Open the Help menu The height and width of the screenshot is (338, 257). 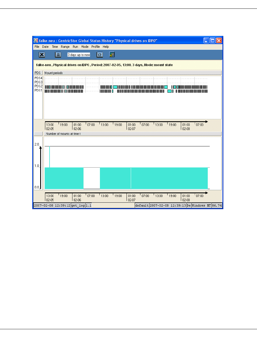(106, 47)
